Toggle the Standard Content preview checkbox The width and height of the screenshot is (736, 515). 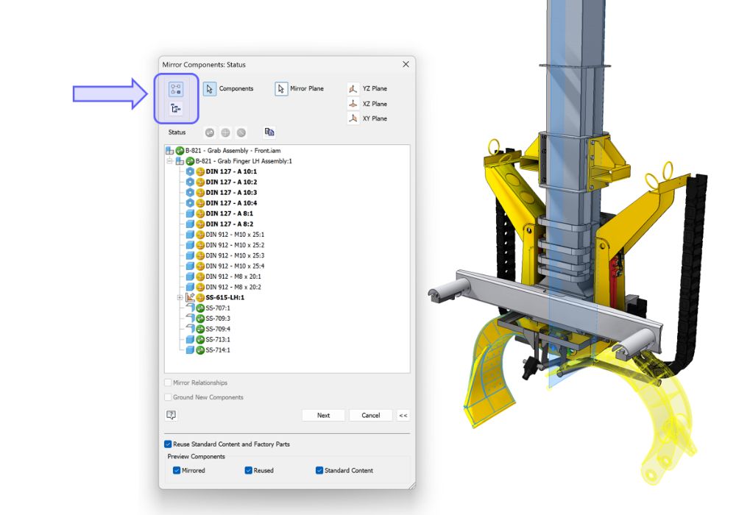[x=319, y=470]
